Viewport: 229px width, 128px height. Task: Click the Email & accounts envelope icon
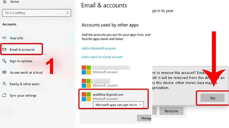tap(4, 49)
